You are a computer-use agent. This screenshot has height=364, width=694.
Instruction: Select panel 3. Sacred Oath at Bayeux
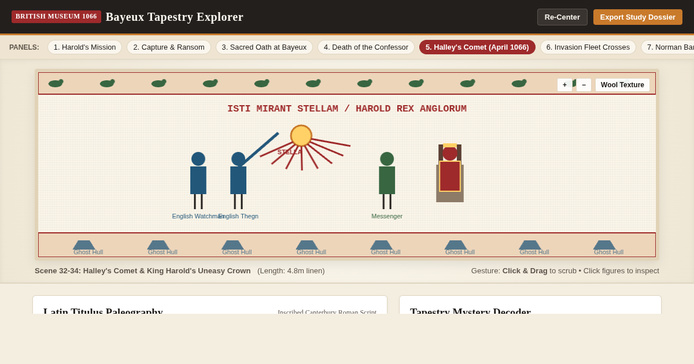(264, 47)
